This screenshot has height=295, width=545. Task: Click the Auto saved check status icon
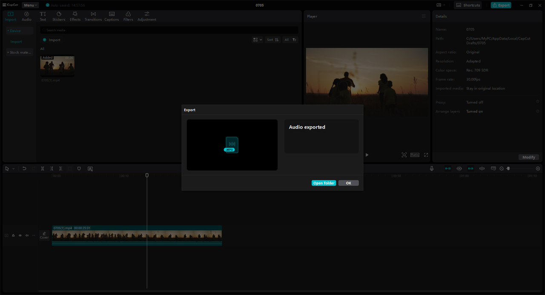[48, 5]
